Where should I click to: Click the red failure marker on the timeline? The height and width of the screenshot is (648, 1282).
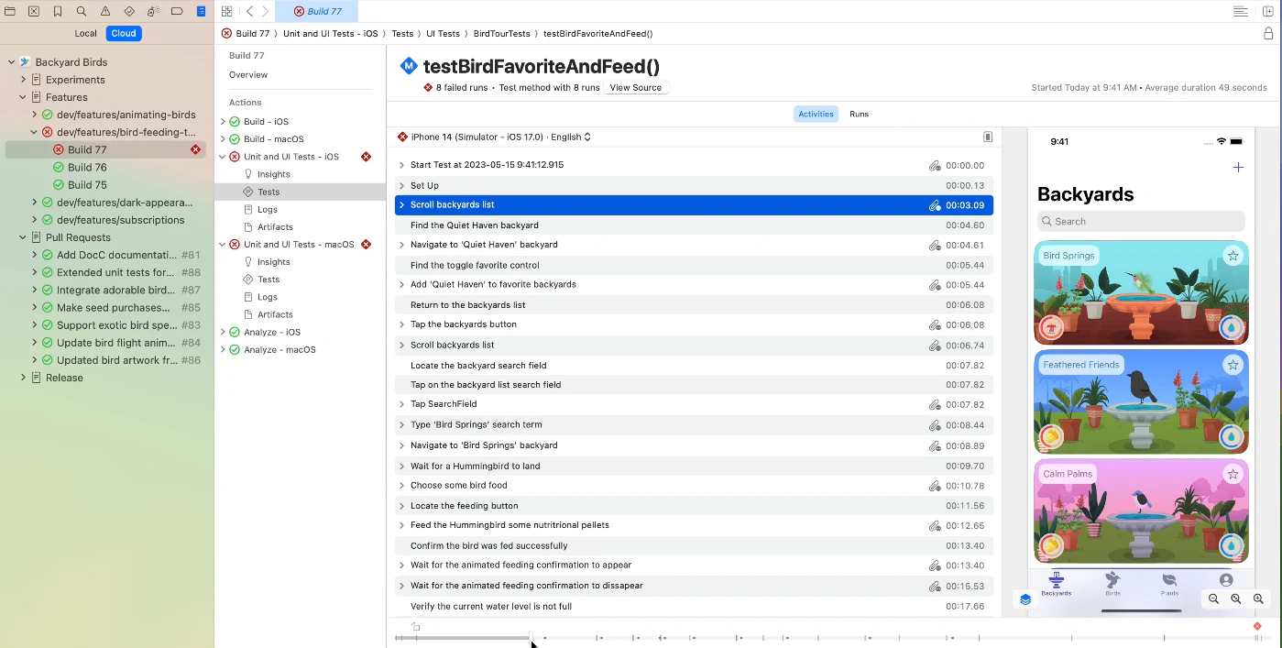[1257, 626]
